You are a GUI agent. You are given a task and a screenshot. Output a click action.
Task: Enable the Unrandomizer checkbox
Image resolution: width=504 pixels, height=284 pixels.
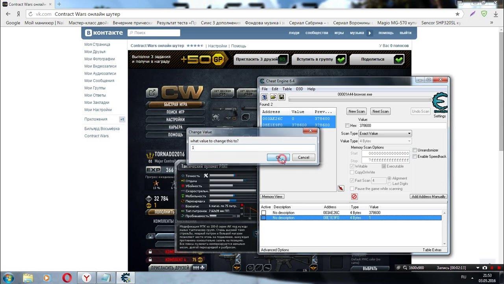click(415, 150)
